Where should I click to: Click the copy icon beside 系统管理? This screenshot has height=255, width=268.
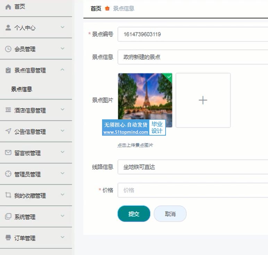pyautogui.click(x=8, y=216)
